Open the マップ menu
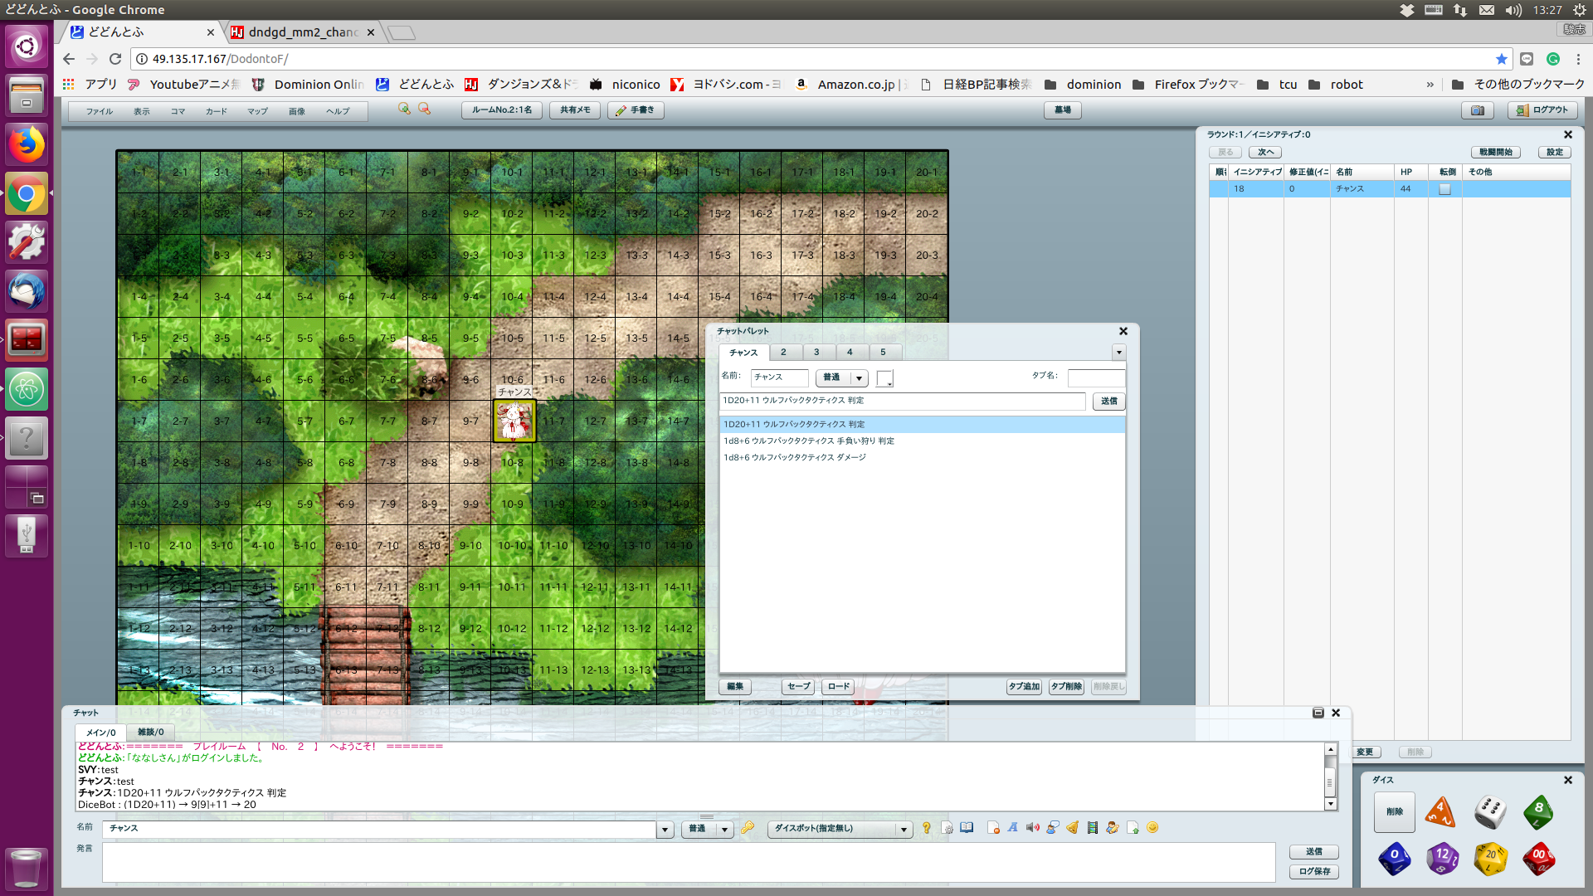This screenshot has width=1593, height=896. [257, 111]
